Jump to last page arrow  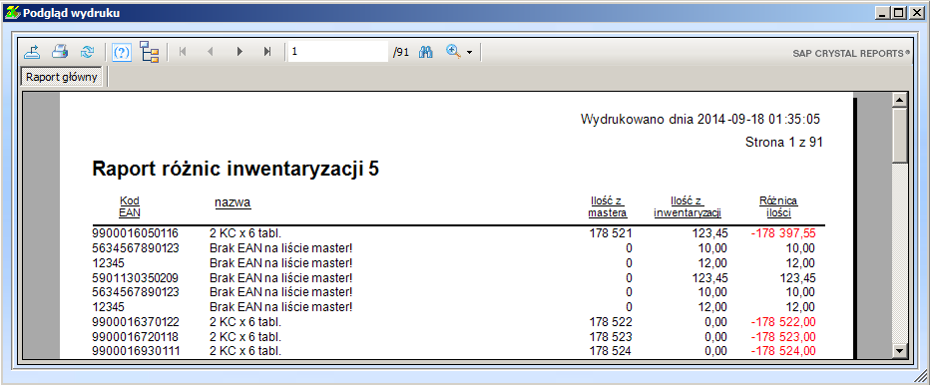pos(267,52)
